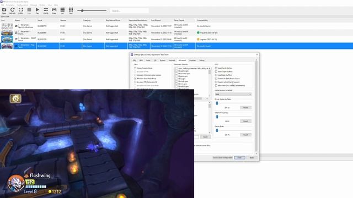Click the in-game pause button overlay icon

pyautogui.click(x=15, y=98)
